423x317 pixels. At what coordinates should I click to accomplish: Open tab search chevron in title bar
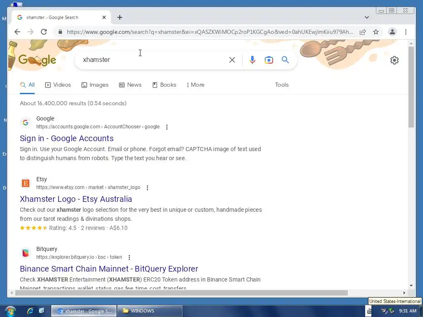367,17
